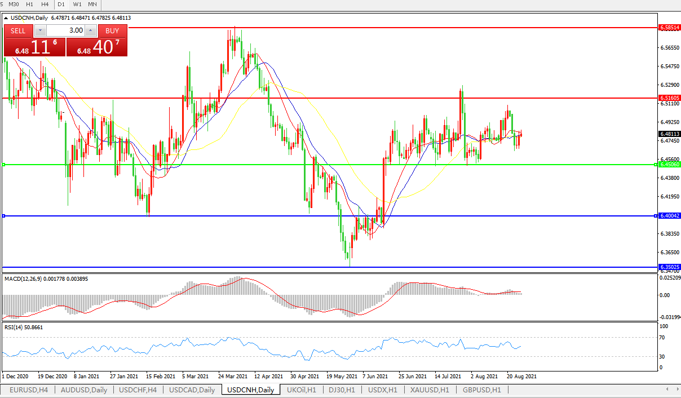Switch to M30 timeframe

(x=14, y=4)
